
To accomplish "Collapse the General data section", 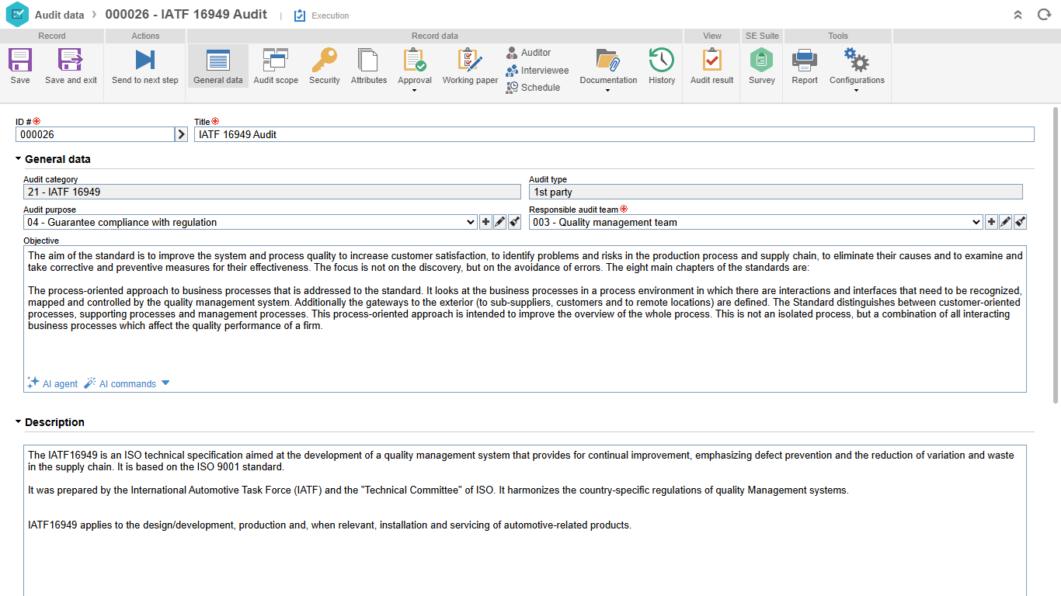I will point(19,159).
